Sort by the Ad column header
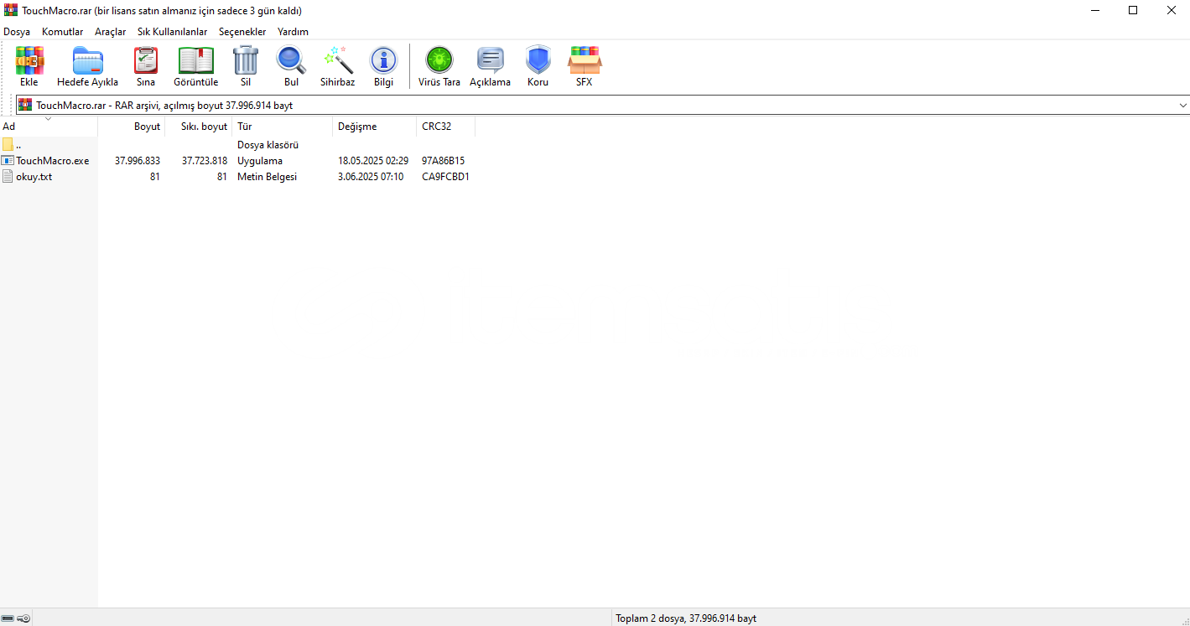The height and width of the screenshot is (626, 1190). pos(49,127)
